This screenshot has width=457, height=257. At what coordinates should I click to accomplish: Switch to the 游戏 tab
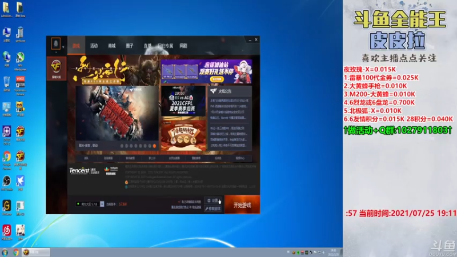click(76, 46)
